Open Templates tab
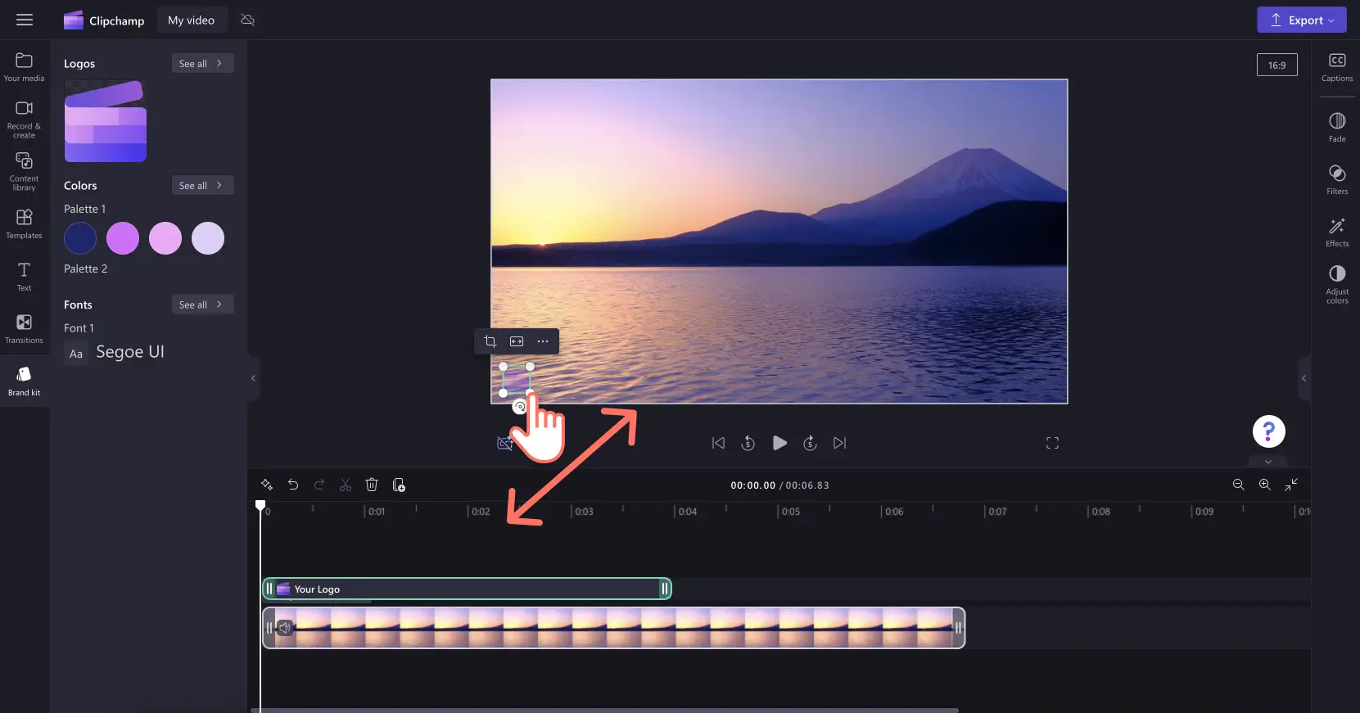This screenshot has width=1360, height=713. click(25, 223)
